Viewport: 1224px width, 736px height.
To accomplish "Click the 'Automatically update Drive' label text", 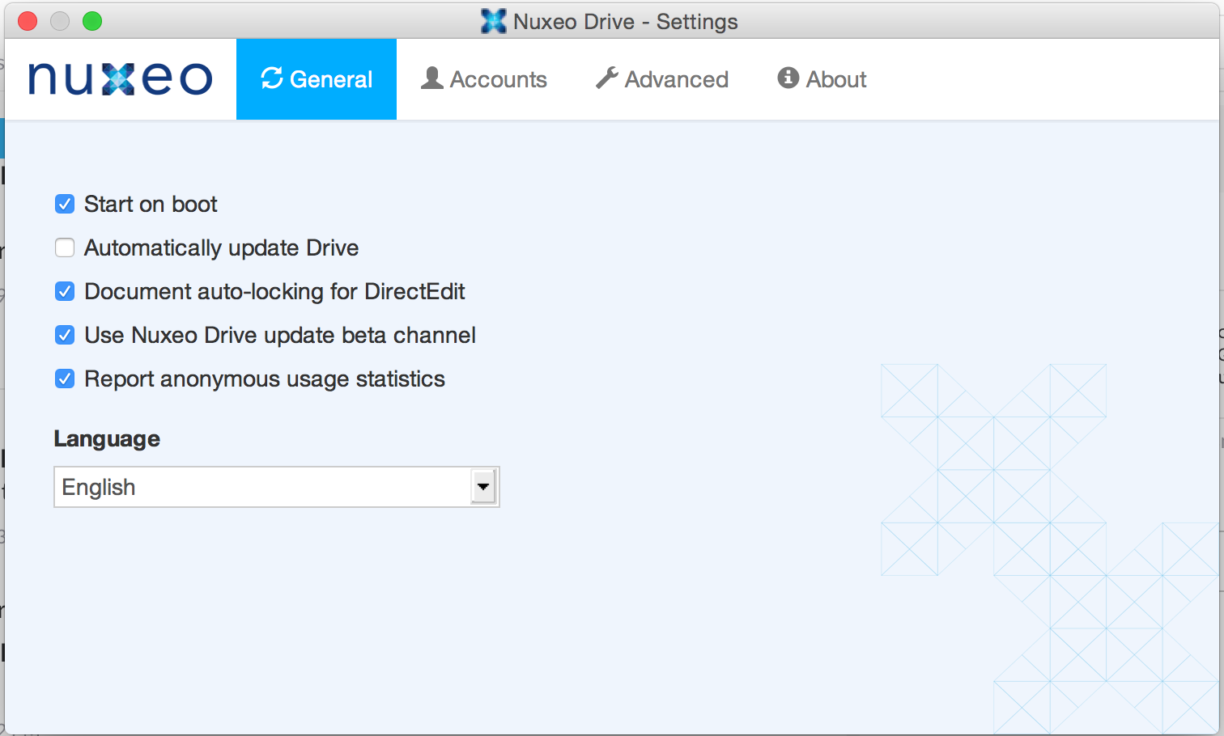I will point(221,247).
